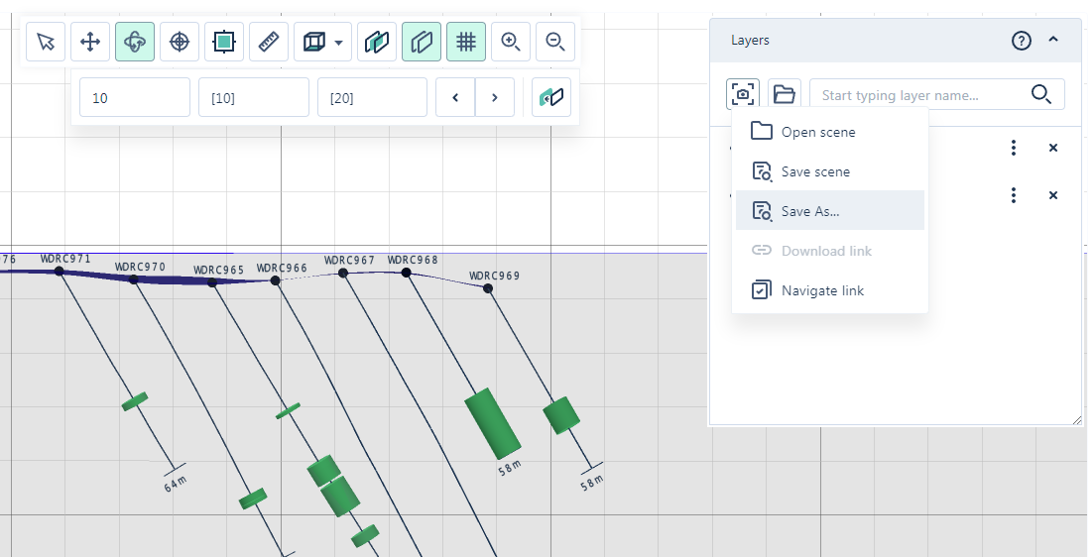
Task: Click the crosshair target tool
Action: 180,42
